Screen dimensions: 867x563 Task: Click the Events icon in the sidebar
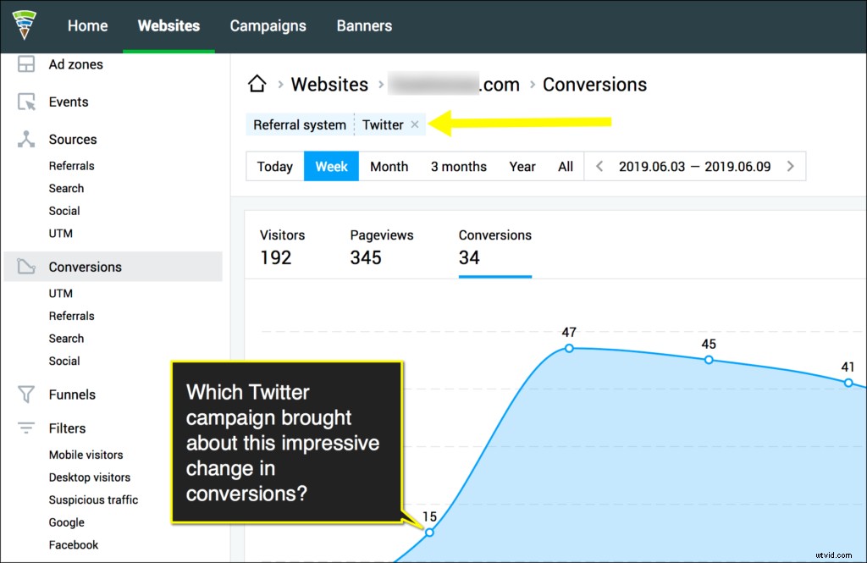tap(25, 102)
